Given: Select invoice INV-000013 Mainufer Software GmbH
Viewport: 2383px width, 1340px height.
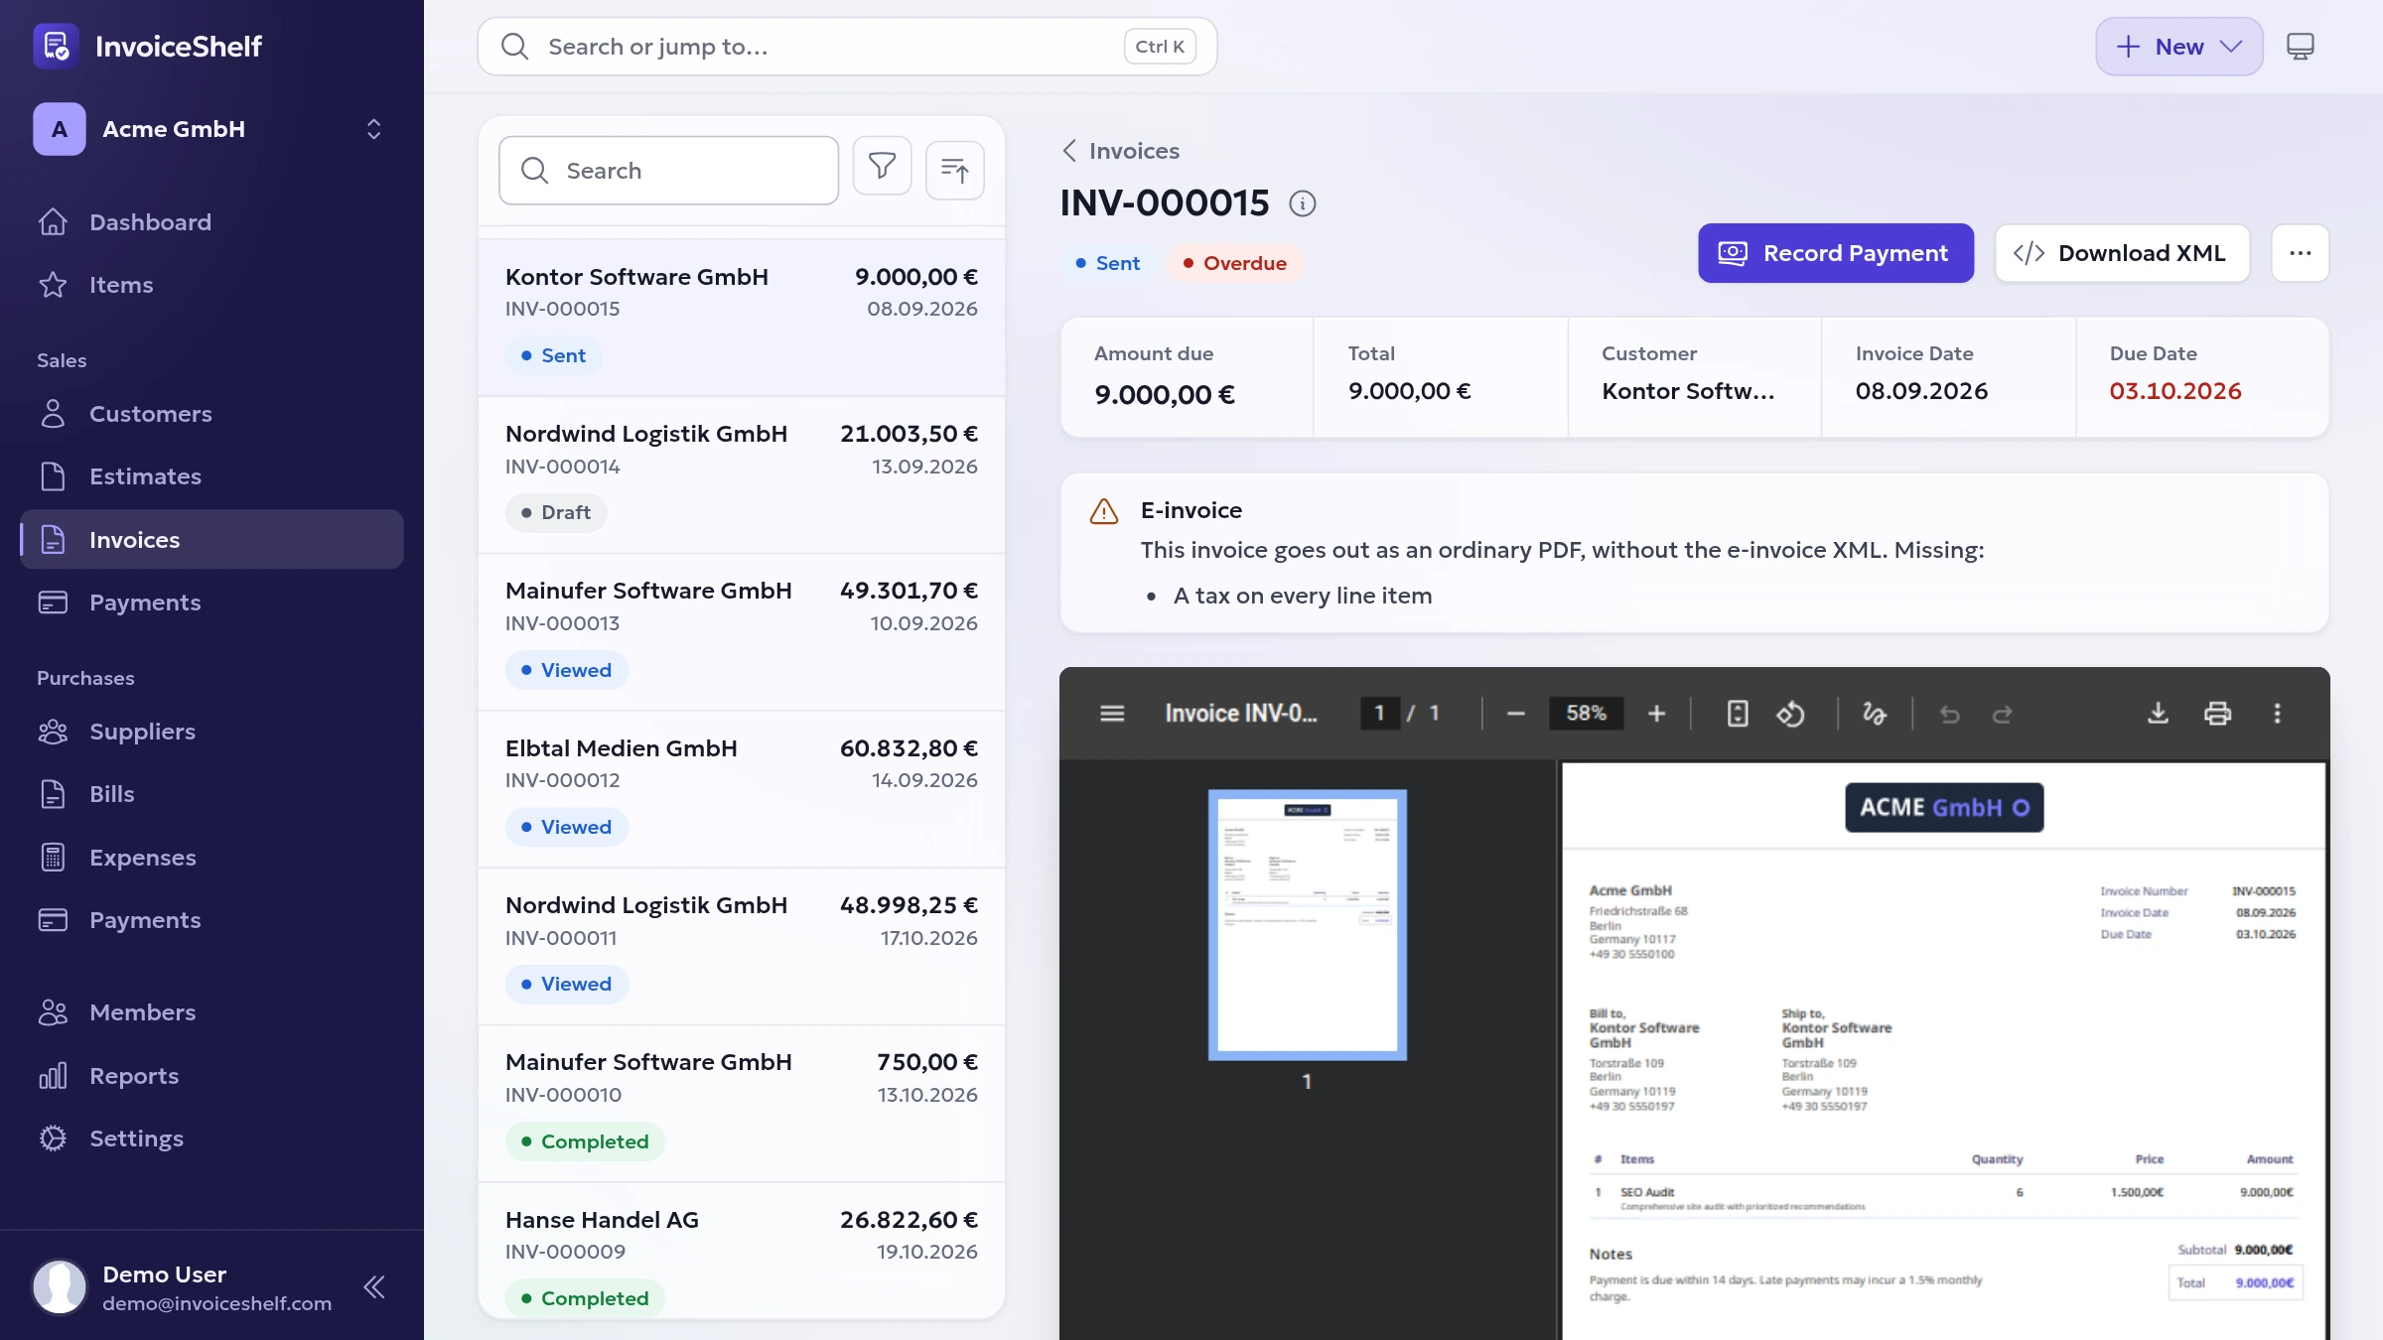Looking at the screenshot, I should [741, 632].
